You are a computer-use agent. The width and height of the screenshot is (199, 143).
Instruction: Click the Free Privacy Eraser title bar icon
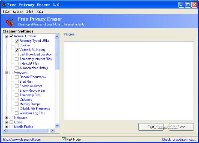4,5
